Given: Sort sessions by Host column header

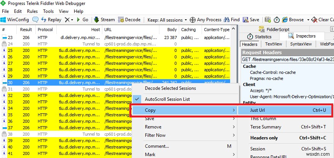Looking at the screenshot, I should pyautogui.click(x=79, y=30).
